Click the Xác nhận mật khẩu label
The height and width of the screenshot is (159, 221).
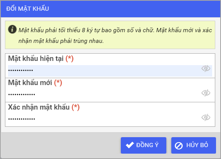point(39,107)
